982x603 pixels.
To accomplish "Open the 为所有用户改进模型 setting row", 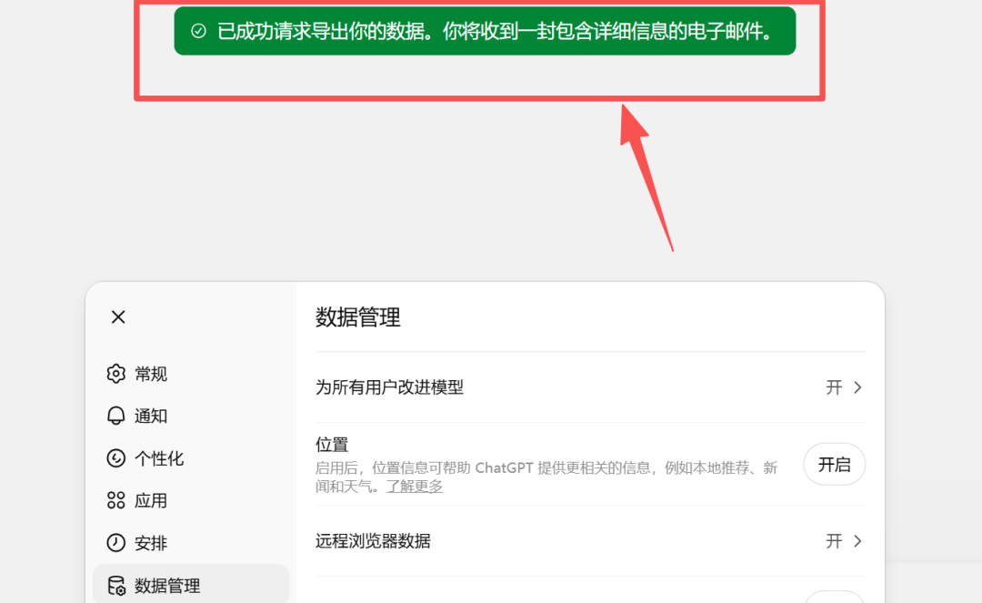I will tap(591, 387).
